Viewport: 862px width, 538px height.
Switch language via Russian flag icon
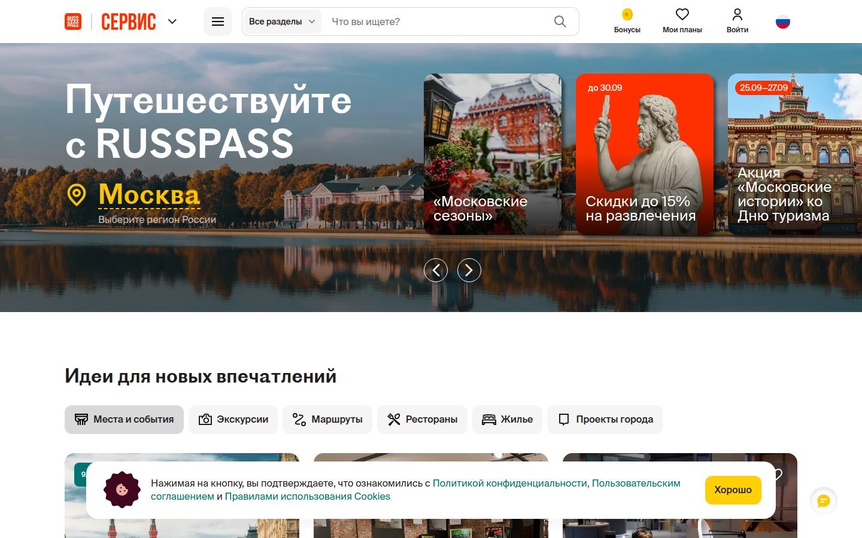click(783, 22)
